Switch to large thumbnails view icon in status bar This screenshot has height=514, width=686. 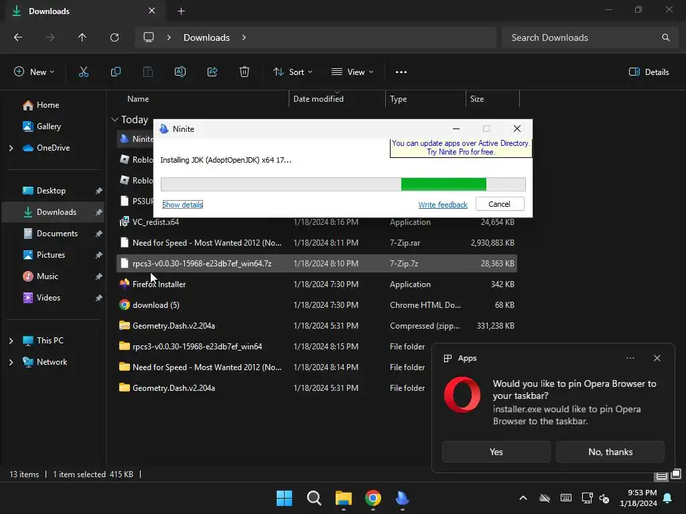[677, 474]
